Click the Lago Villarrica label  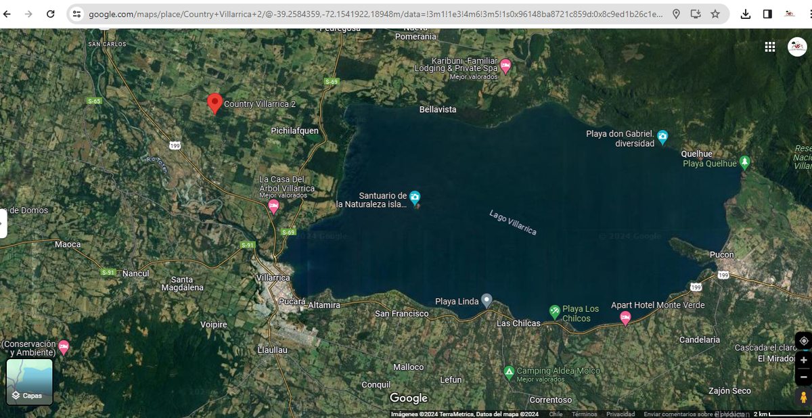[x=513, y=223]
